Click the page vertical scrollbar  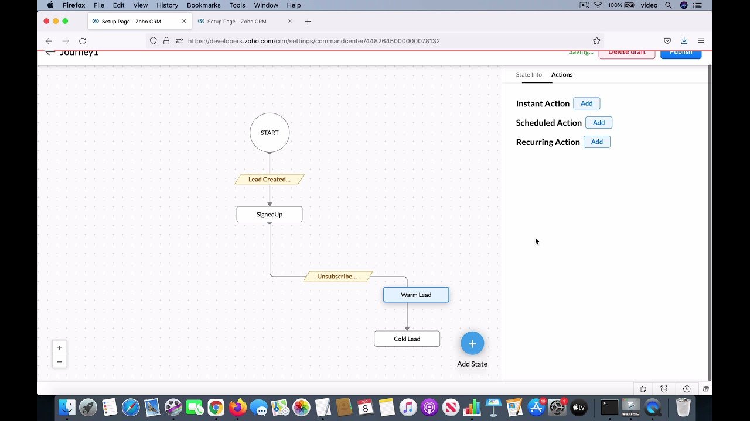[x=710, y=222]
